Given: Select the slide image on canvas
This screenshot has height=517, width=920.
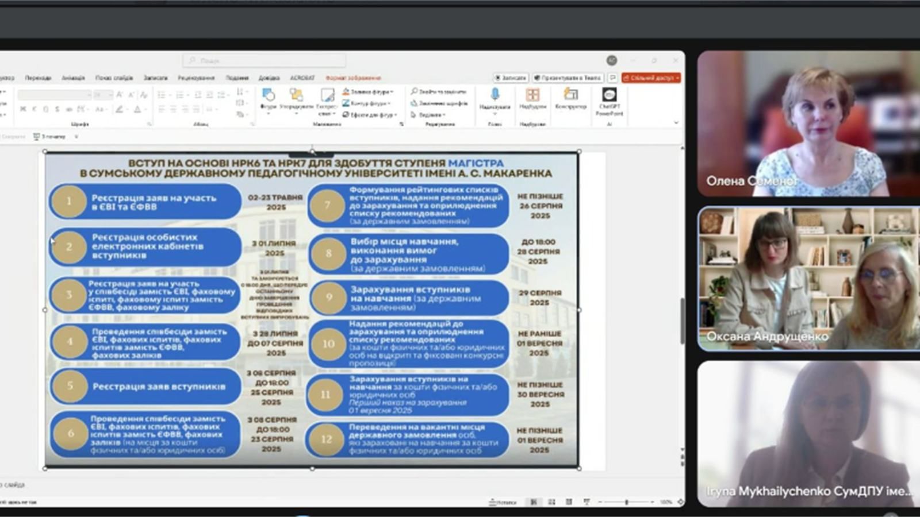Looking at the screenshot, I should [312, 310].
